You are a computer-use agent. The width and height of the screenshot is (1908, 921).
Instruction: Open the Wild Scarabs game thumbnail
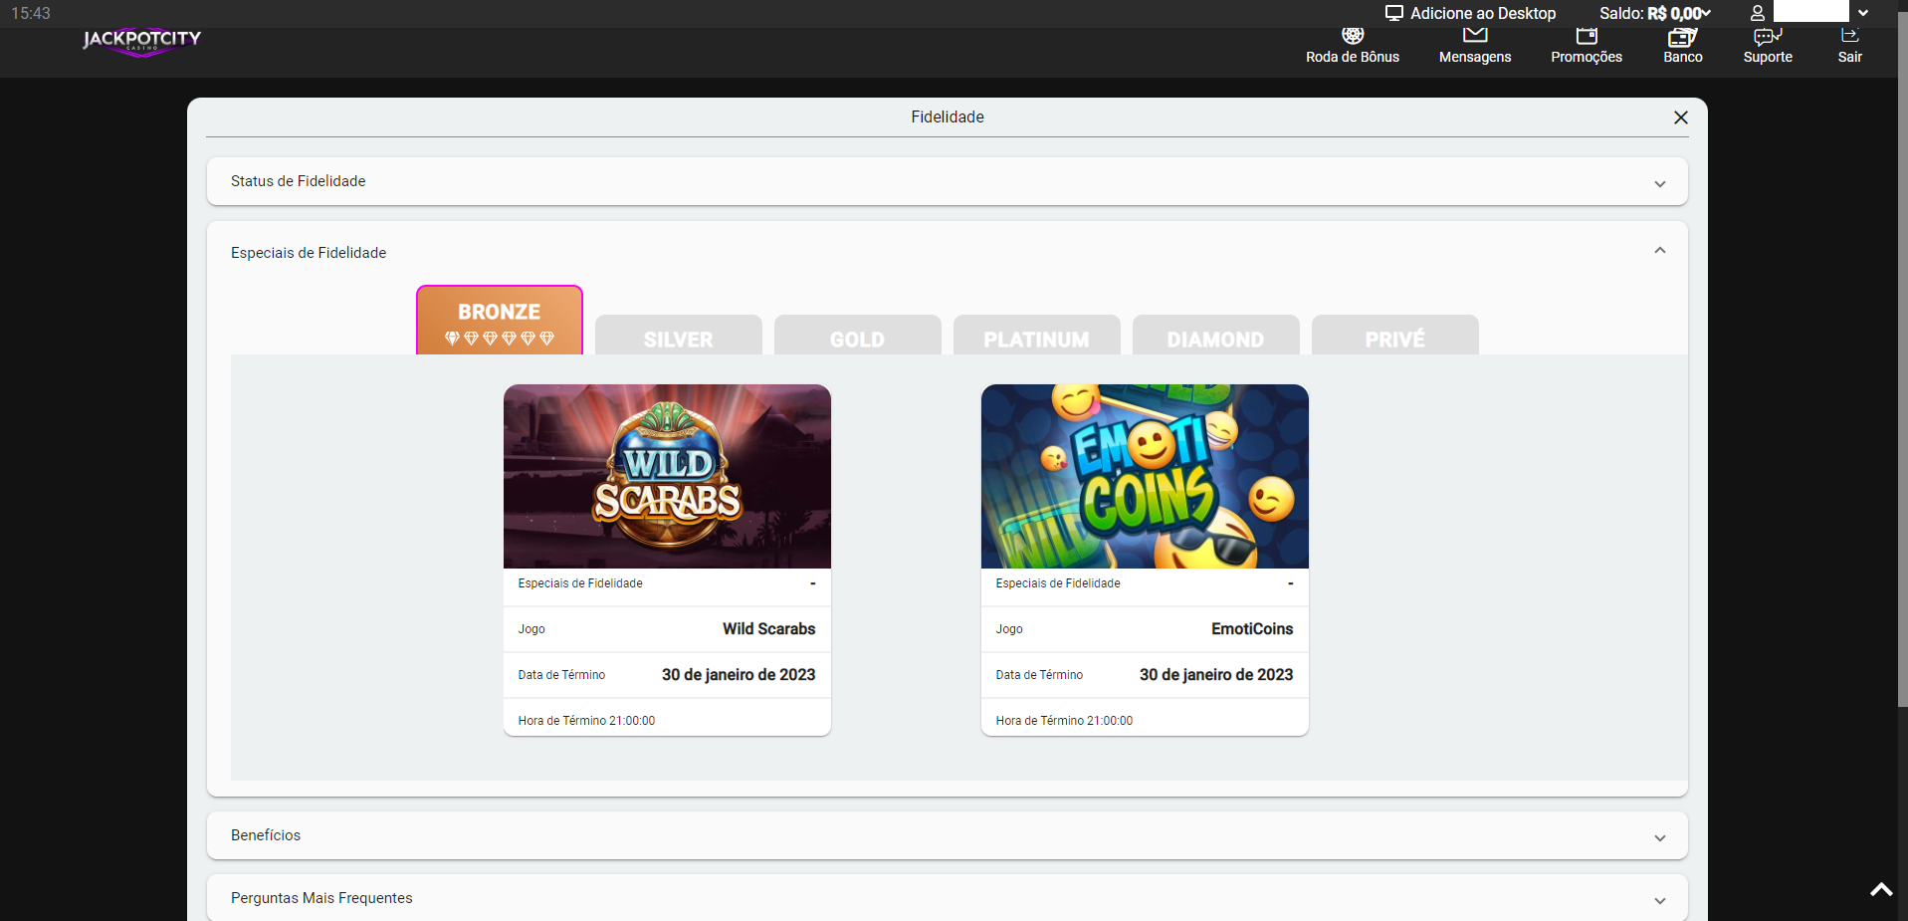coord(667,476)
